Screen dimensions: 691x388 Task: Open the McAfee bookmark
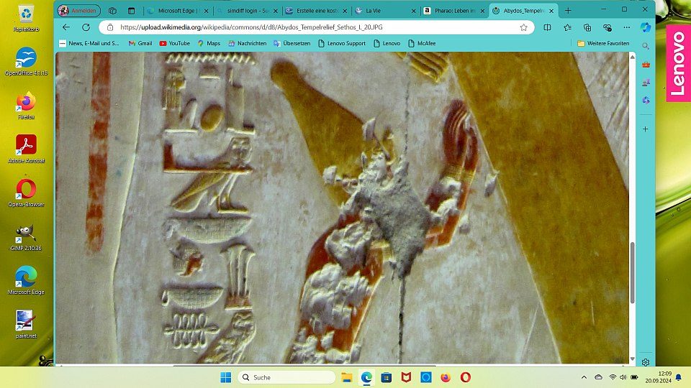click(x=422, y=43)
